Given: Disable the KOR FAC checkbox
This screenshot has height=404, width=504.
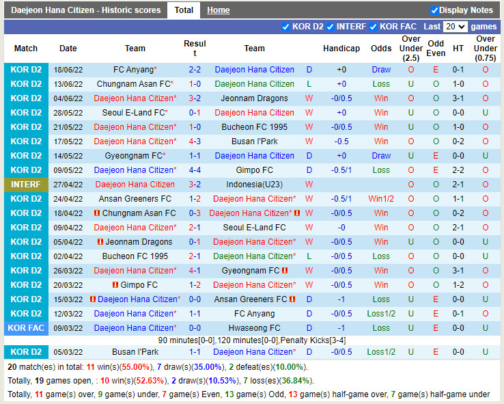Looking at the screenshot, I should point(373,27).
